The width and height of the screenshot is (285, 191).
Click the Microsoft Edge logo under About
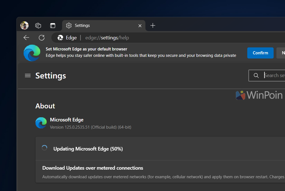41,123
